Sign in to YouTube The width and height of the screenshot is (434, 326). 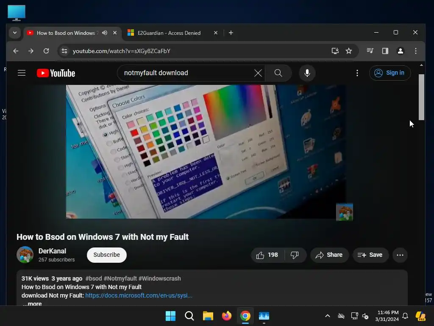tap(390, 73)
